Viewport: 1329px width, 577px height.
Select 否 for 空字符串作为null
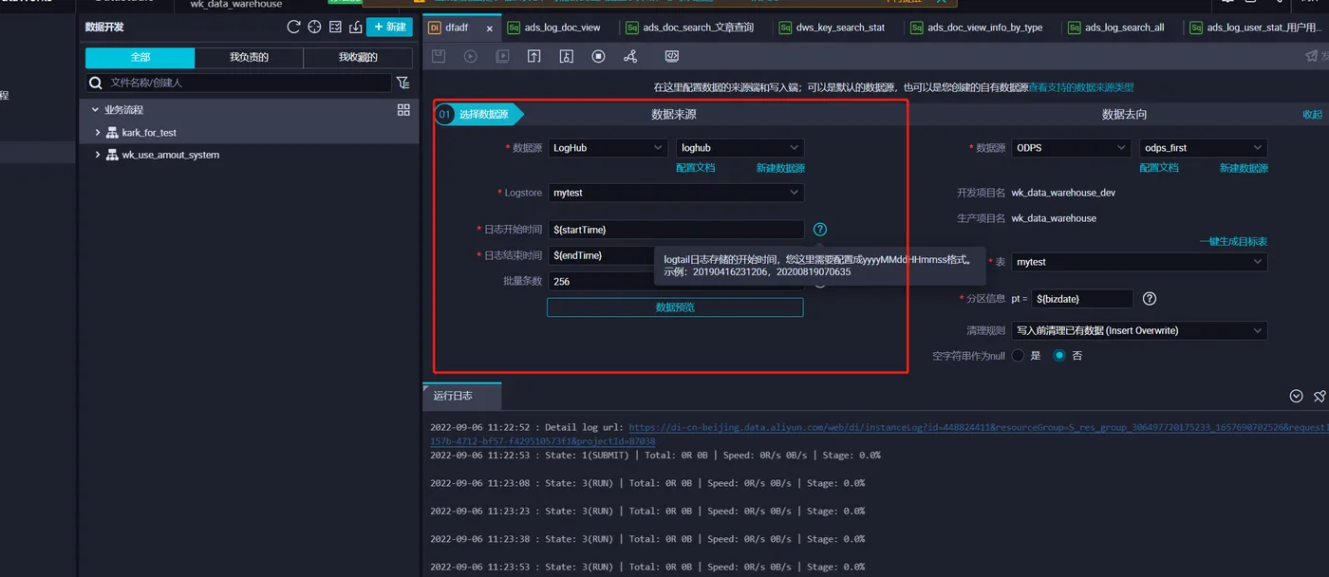(x=1059, y=356)
